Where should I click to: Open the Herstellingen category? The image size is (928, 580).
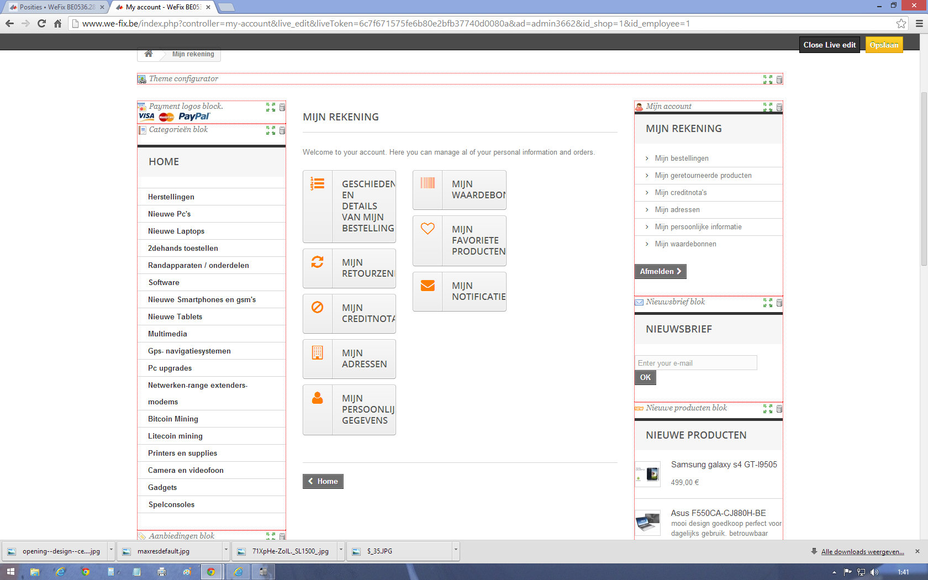[171, 197]
